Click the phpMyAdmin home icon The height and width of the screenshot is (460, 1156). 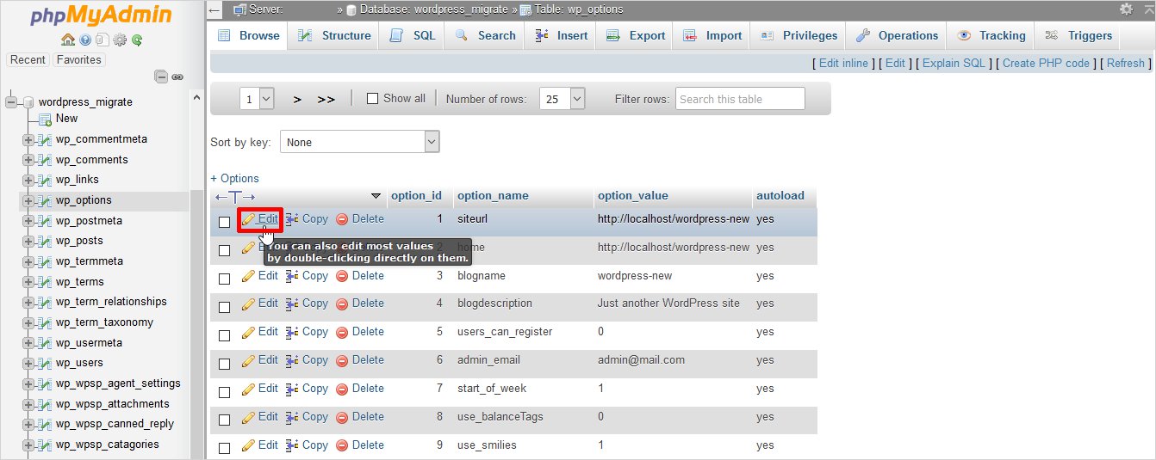tap(67, 40)
